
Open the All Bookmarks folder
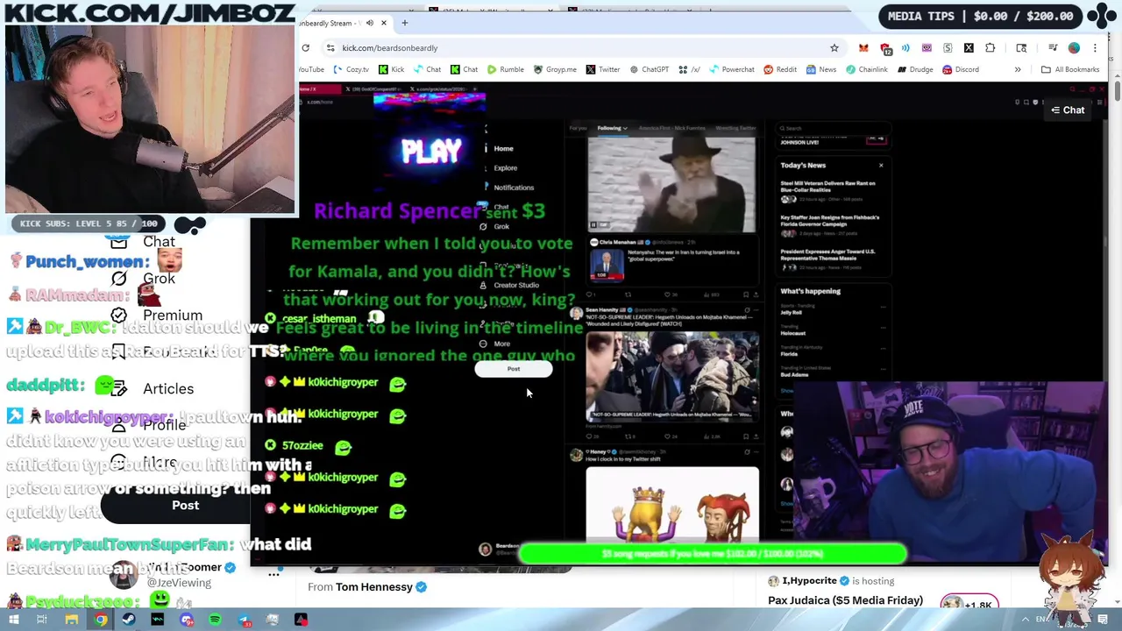point(1070,69)
